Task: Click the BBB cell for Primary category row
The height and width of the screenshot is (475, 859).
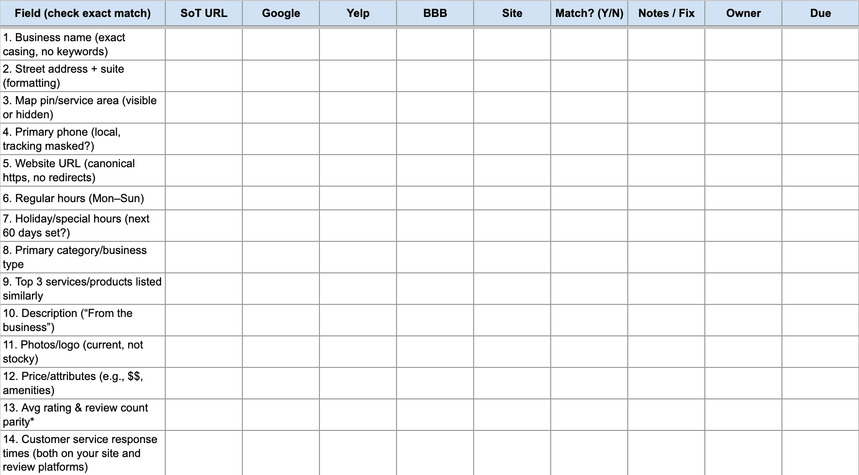Action: tap(435, 257)
